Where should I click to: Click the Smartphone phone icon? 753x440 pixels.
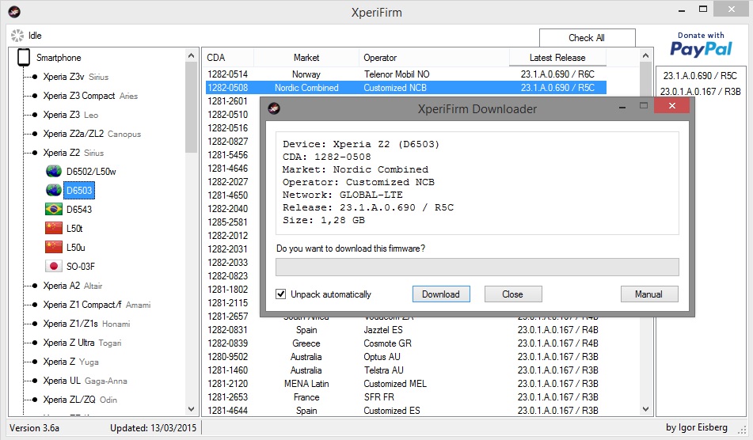24,57
